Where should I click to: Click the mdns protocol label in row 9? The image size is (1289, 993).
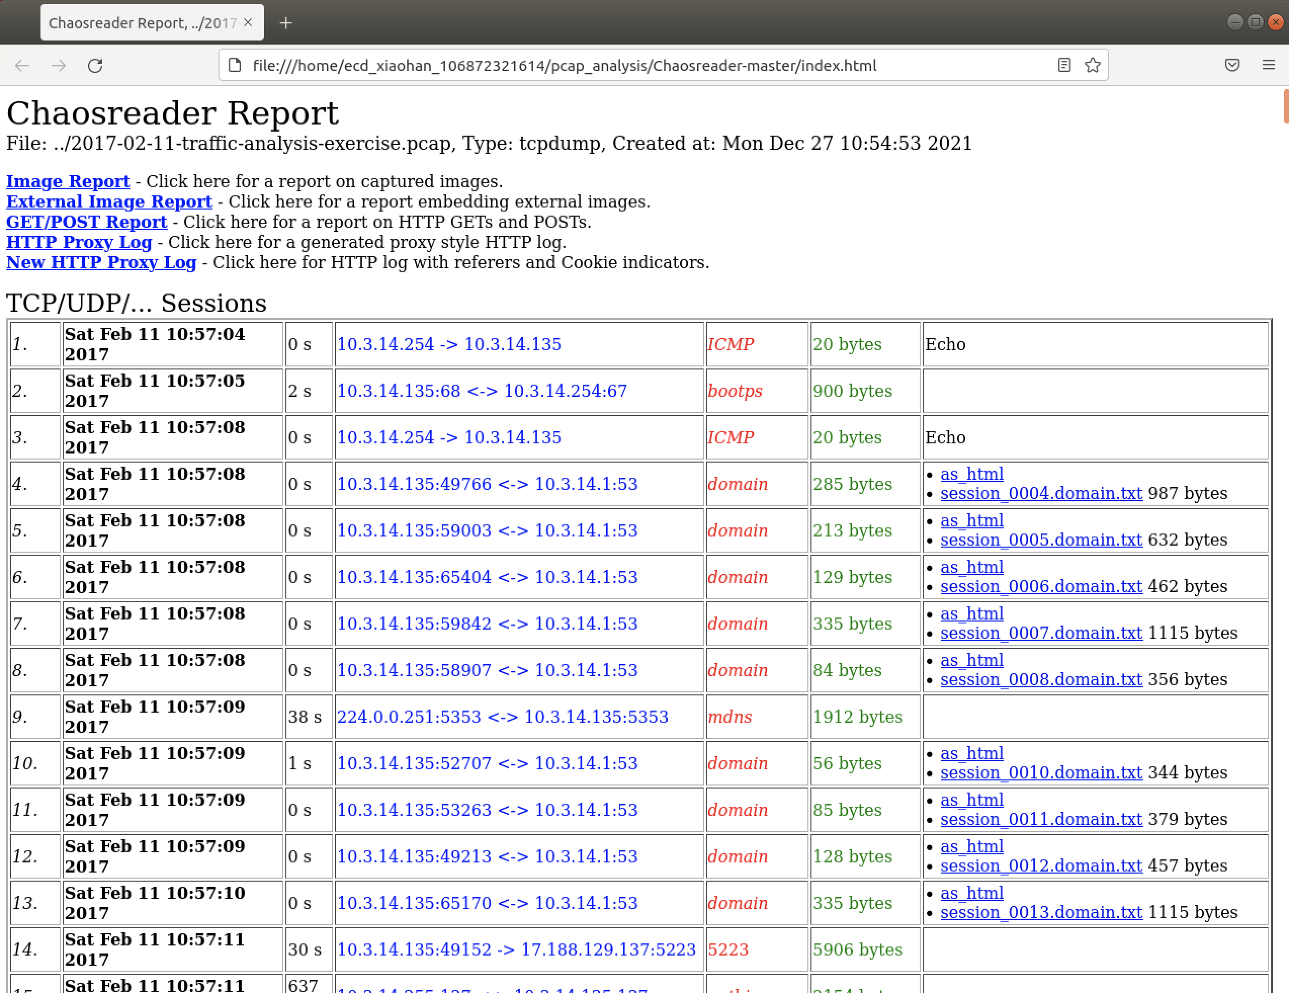coord(729,717)
